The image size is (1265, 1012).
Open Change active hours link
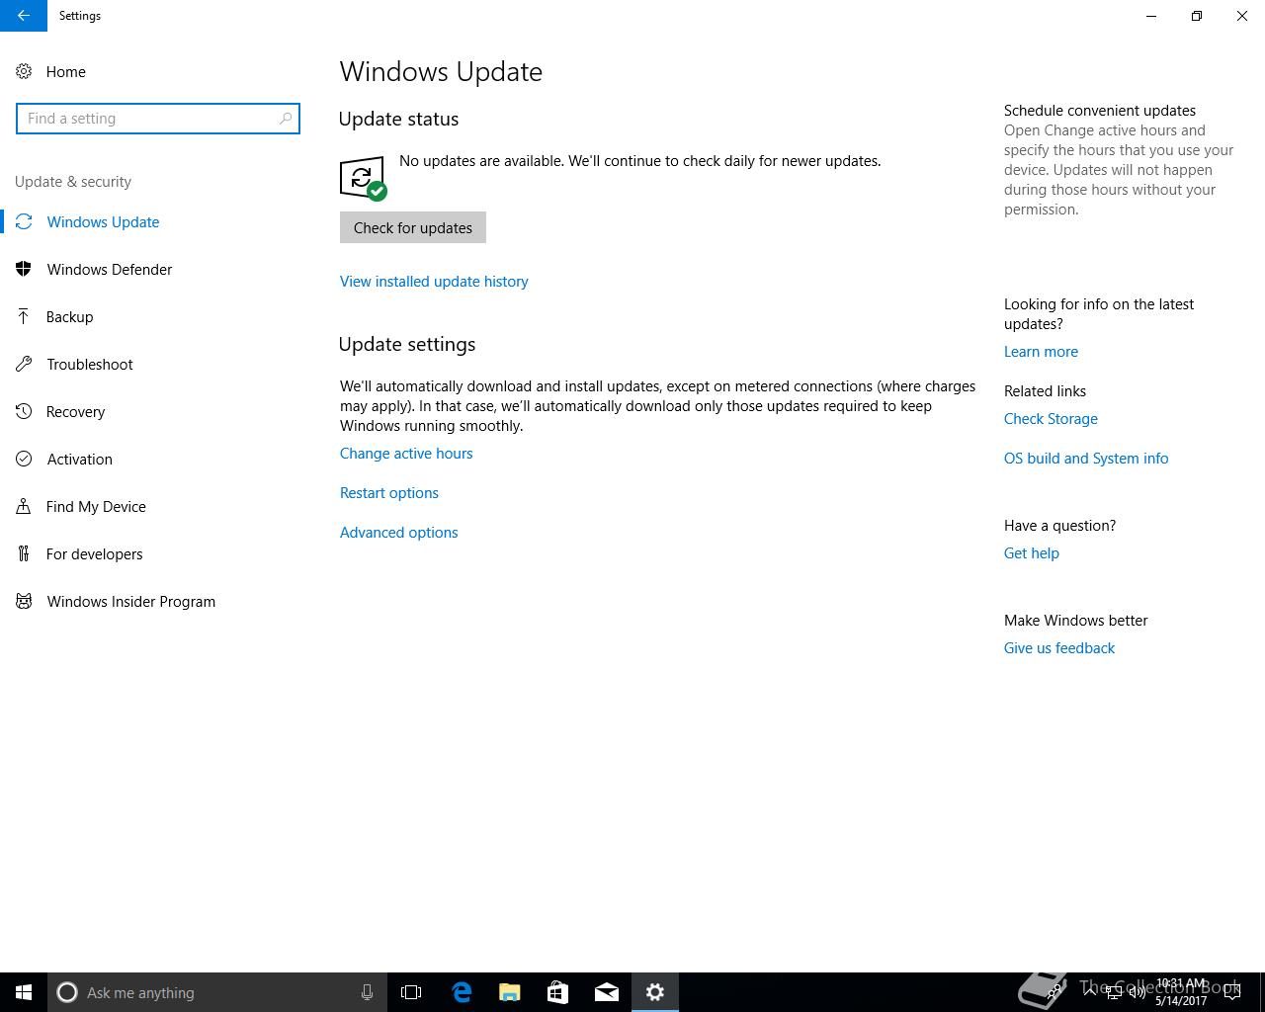406,454
